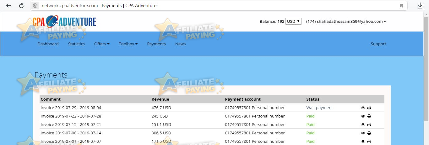Click the Revenue column header
This screenshot has height=145, width=429.
160,99
